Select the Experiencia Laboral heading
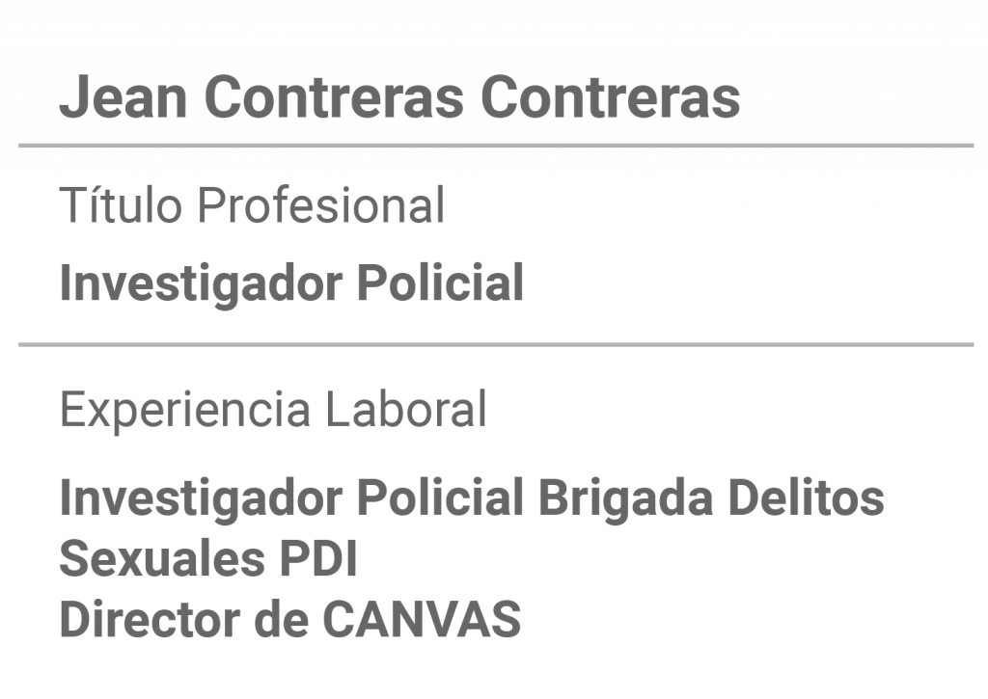 click(x=273, y=410)
